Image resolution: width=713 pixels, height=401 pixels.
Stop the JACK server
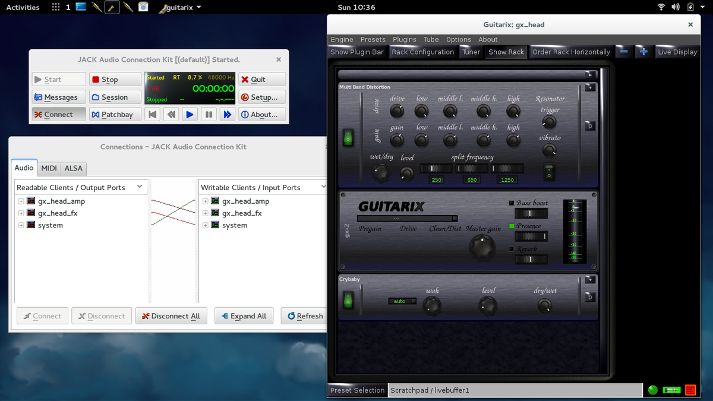115,80
